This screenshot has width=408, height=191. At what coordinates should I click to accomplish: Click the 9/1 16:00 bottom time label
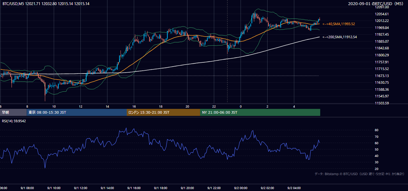pos(134,188)
